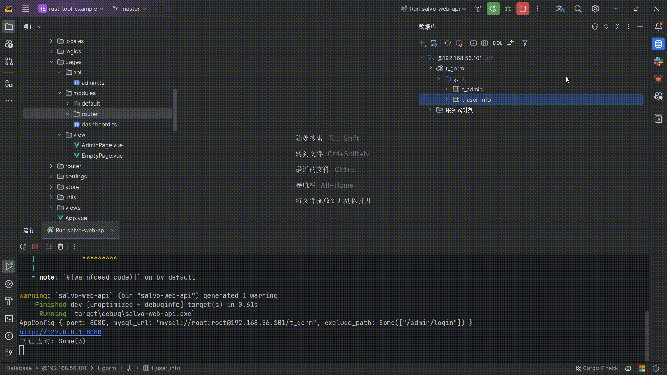Screen dimensions: 667x375
Task: Click the rerun icon in Run panel
Action: pos(23,247)
